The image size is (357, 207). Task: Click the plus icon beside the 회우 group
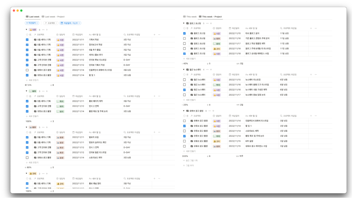[47, 127]
